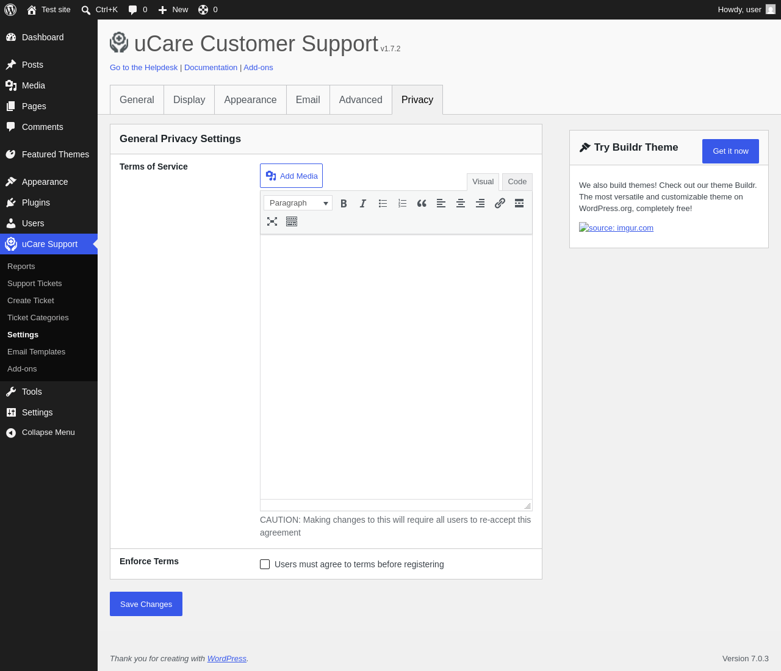Image resolution: width=781 pixels, height=671 pixels.
Task: Follow the Go to the Helpdesk link
Action: tap(144, 68)
